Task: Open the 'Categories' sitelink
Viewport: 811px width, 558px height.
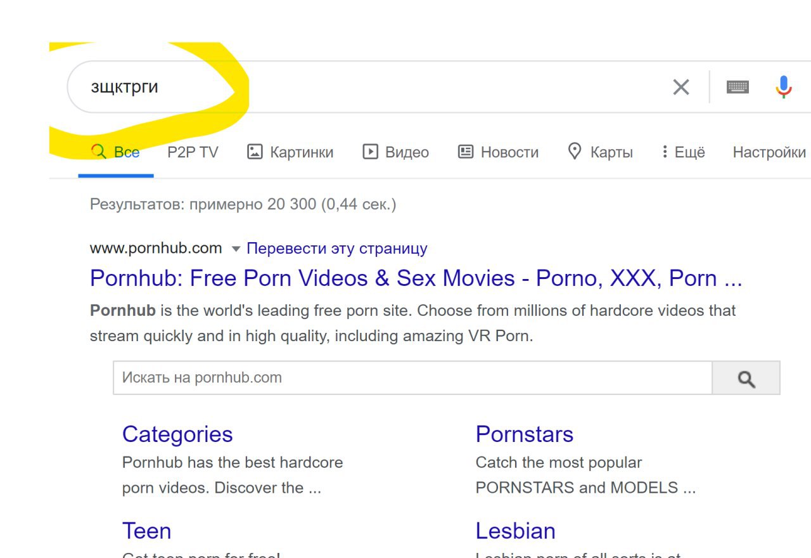Action: [177, 434]
